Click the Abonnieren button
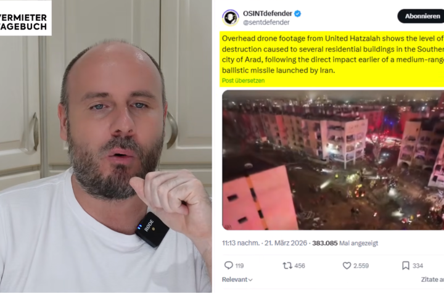The height and width of the screenshot is (293, 444). click(421, 16)
